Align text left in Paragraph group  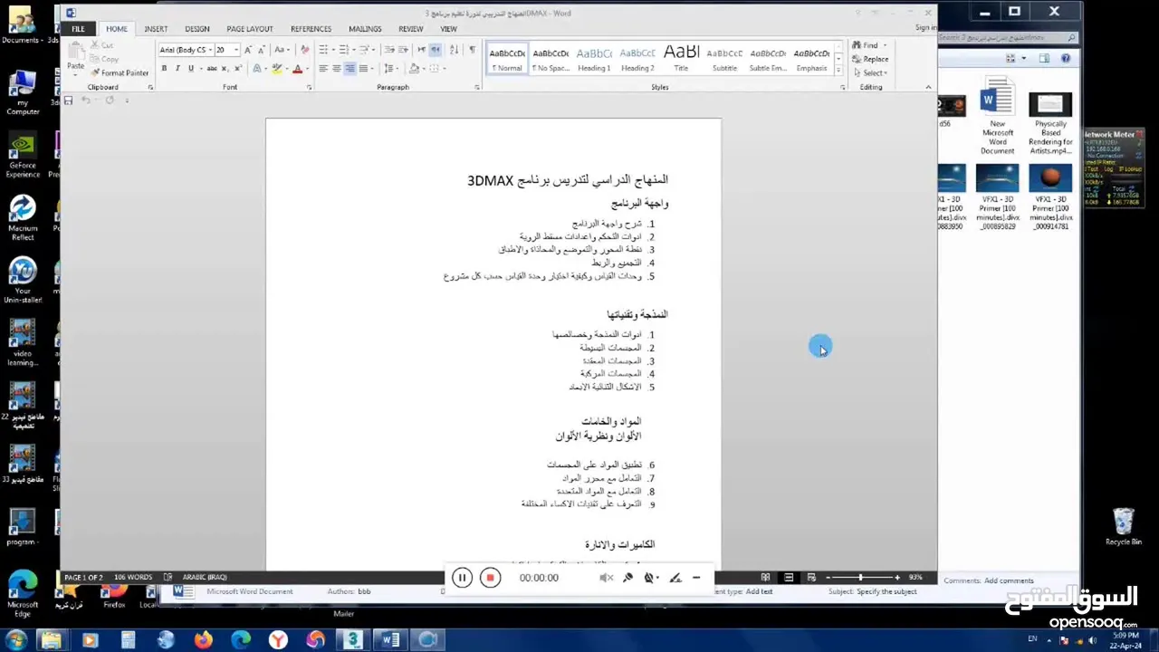(x=323, y=69)
